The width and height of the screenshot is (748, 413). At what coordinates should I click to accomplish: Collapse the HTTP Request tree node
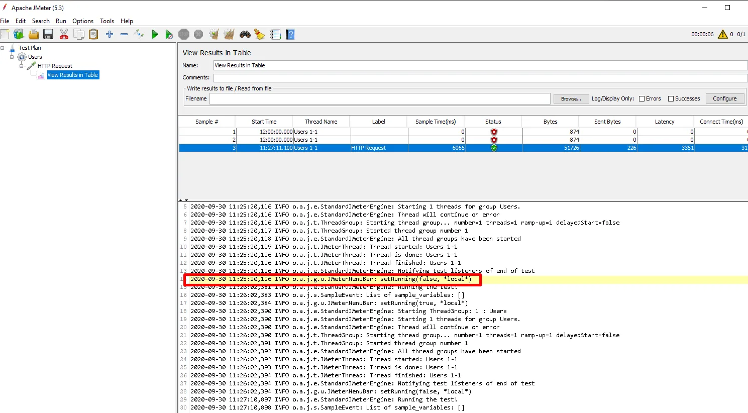22,66
